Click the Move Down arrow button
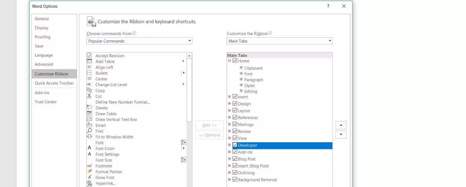Viewport: 466px width, 187px height. pos(341,135)
